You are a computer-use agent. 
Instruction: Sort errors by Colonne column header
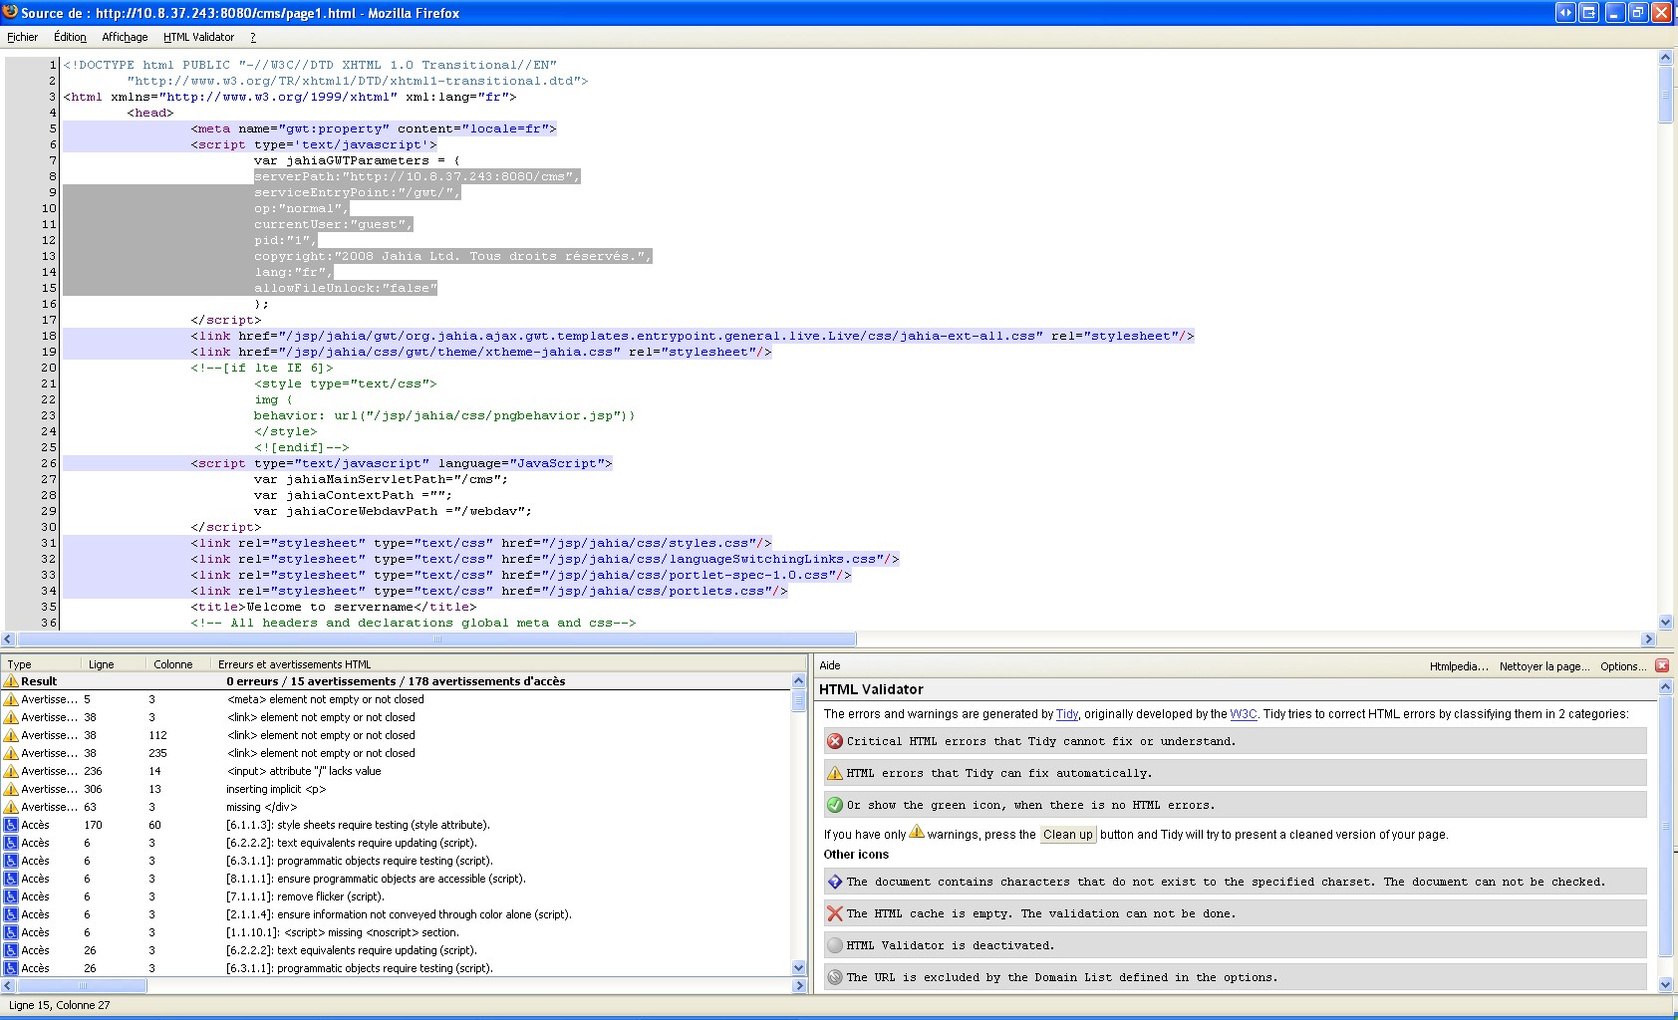[178, 664]
